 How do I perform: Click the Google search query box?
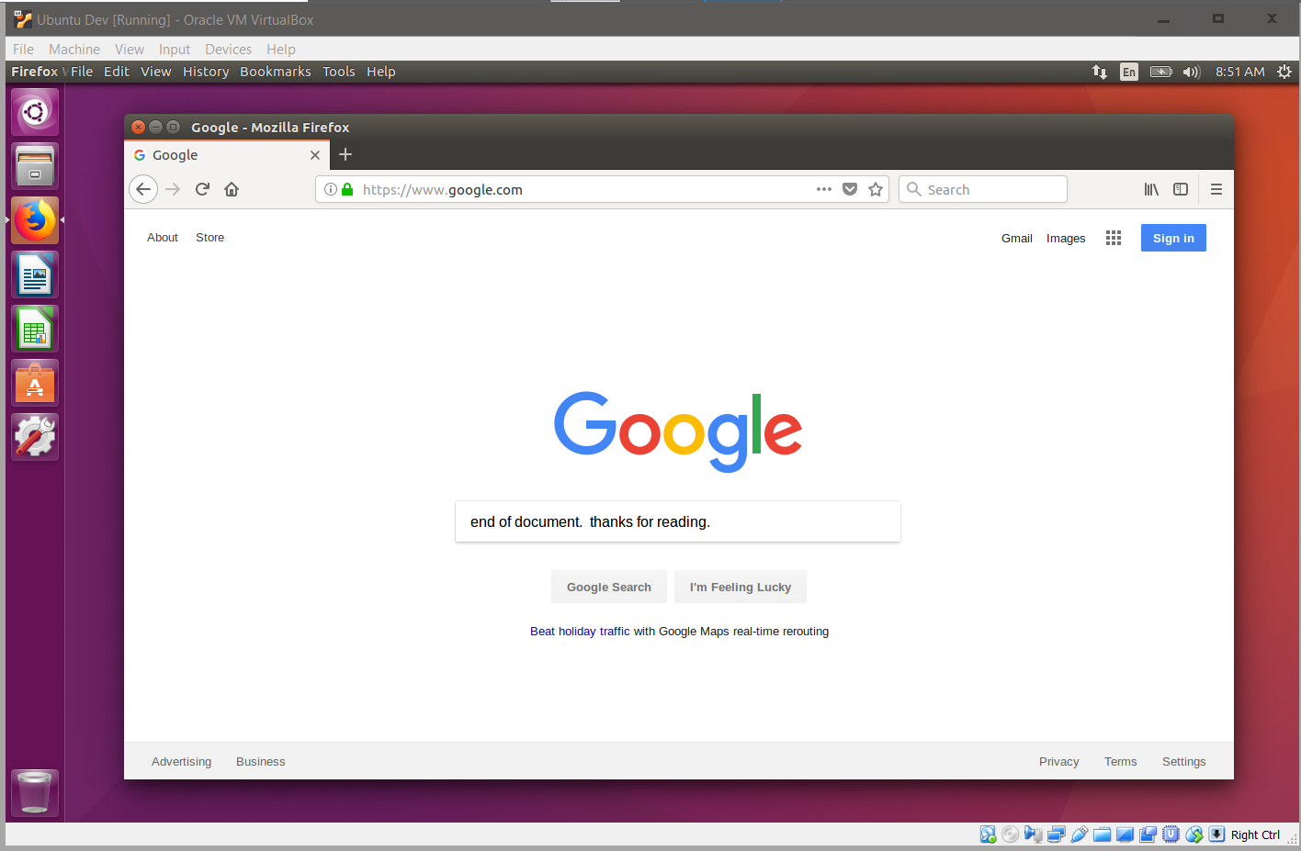tap(678, 521)
